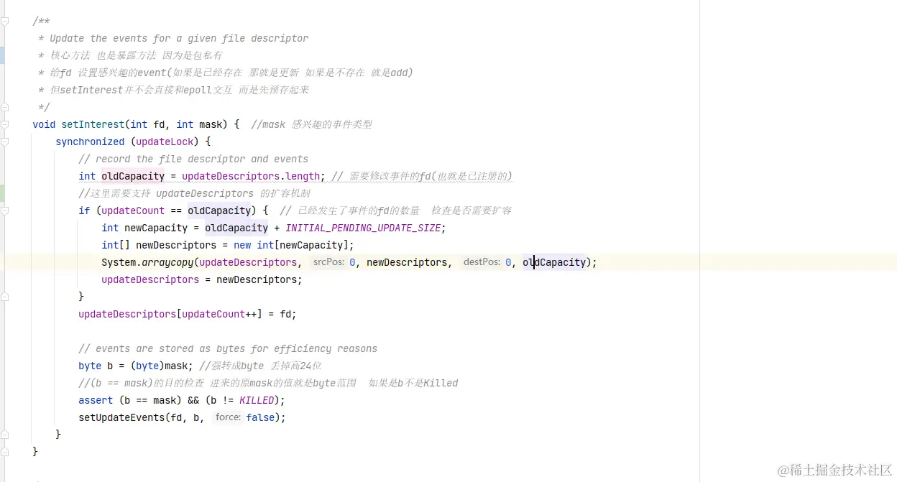This screenshot has width=897, height=482.
Task: Click 'updateDescriptors = newDescriptors;' assignment line
Action: click(202, 279)
